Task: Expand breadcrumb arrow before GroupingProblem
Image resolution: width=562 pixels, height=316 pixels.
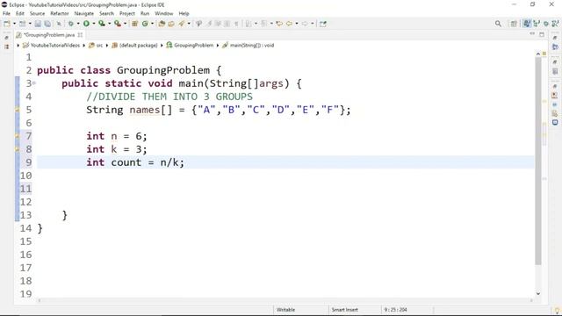Action: (x=162, y=46)
